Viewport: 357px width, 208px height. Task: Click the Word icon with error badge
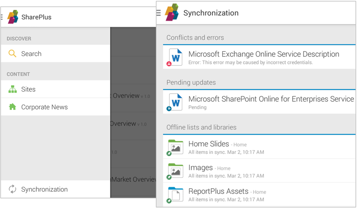175,57
